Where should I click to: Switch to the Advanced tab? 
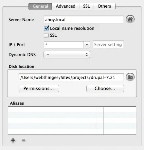click(x=66, y=6)
